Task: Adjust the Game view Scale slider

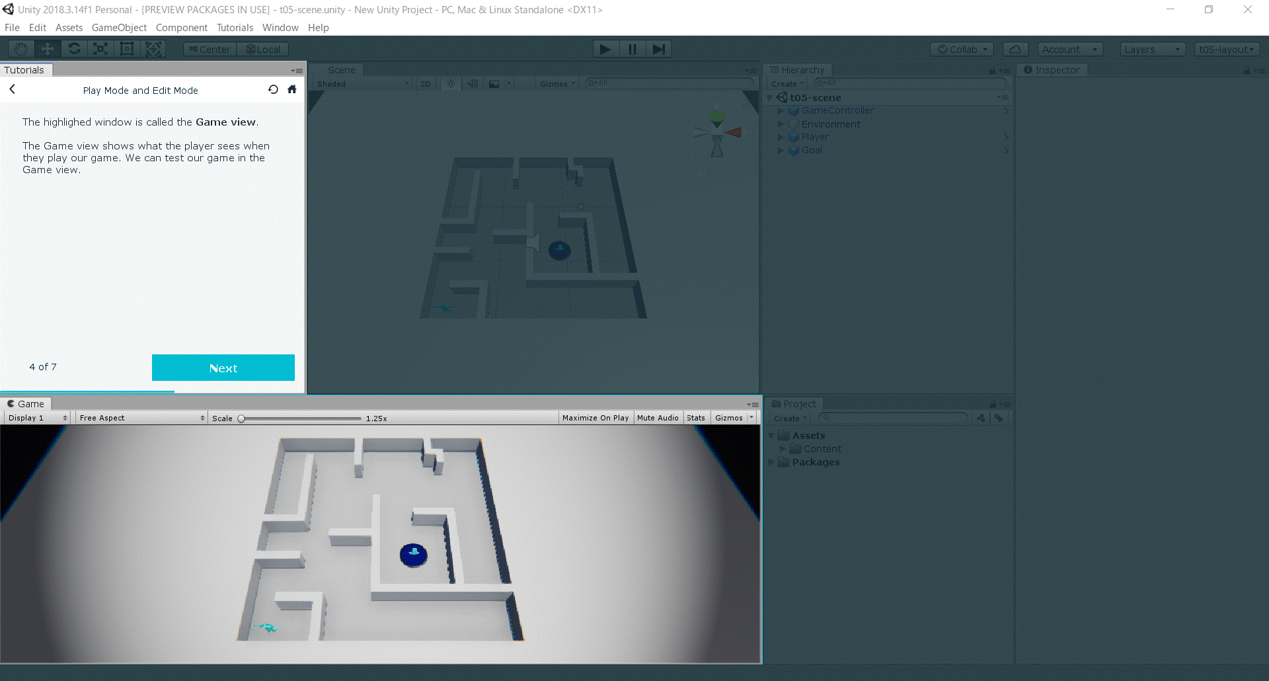Action: tap(242, 419)
